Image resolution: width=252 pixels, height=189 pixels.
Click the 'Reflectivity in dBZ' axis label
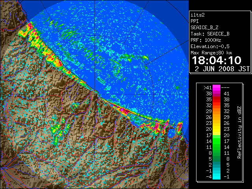tap(239, 132)
